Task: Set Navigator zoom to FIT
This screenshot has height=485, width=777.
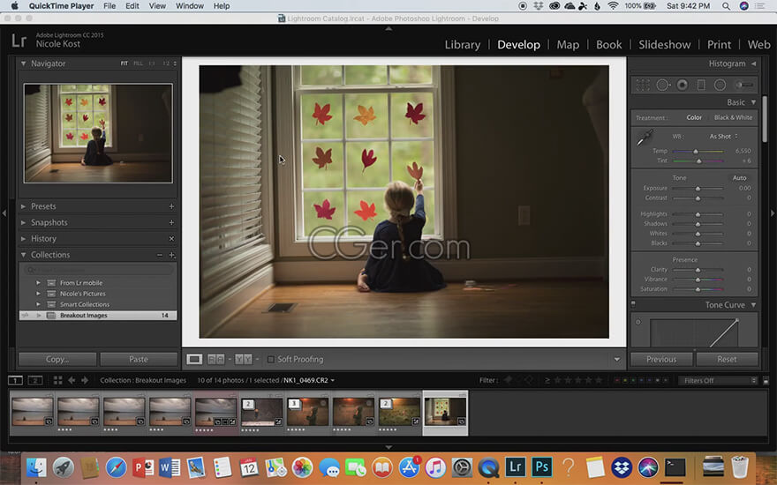Action: [x=124, y=63]
